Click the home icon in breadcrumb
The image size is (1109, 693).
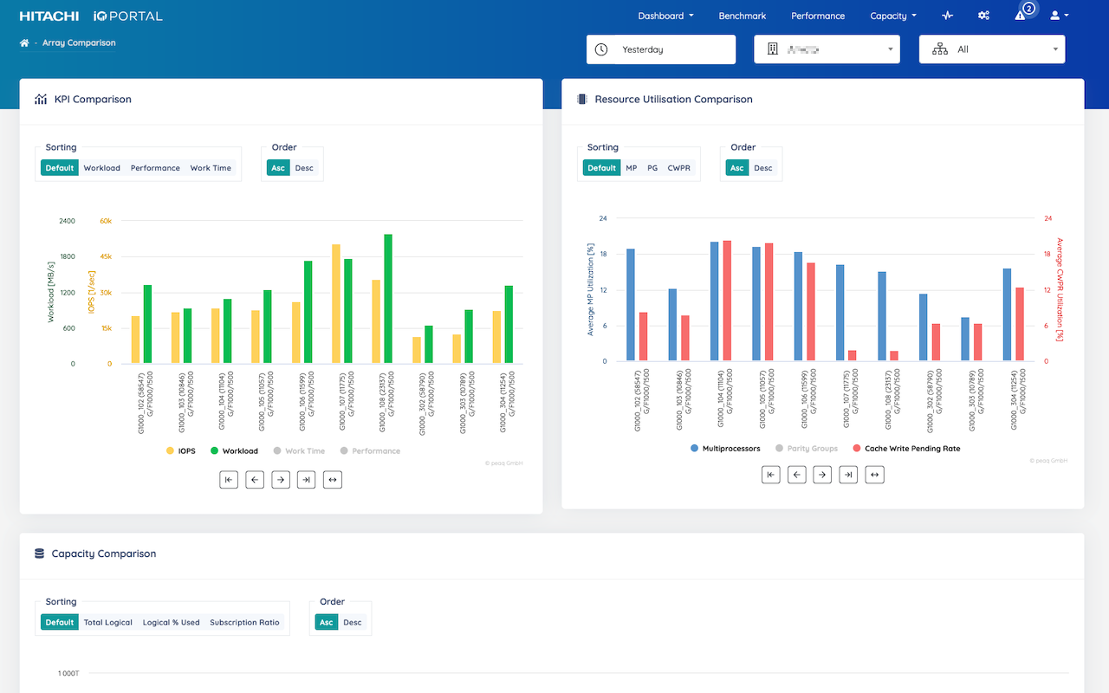click(x=24, y=42)
